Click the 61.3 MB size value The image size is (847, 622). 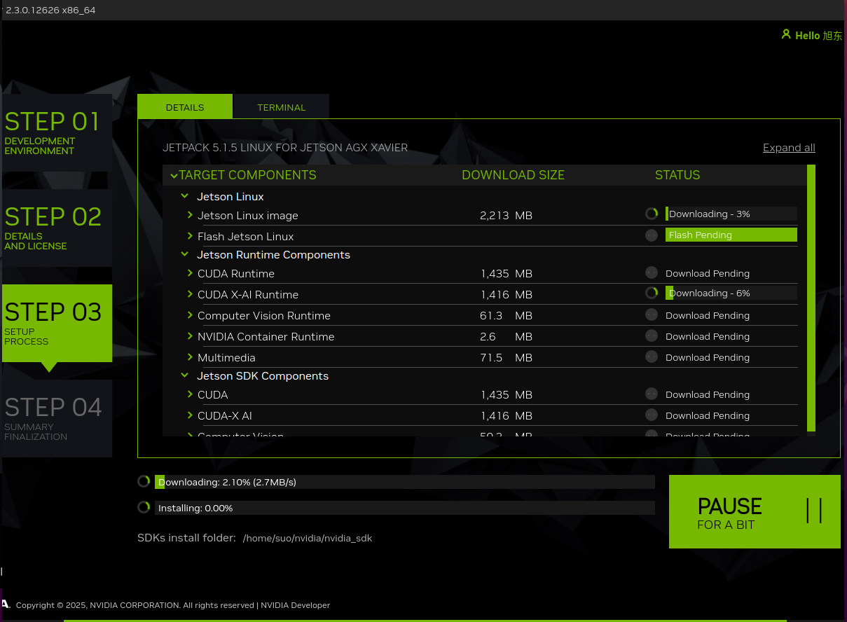(x=506, y=315)
